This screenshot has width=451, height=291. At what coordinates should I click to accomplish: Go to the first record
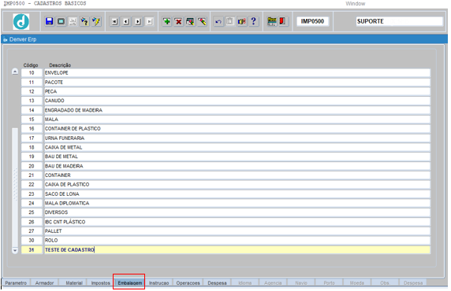pyautogui.click(x=114, y=21)
